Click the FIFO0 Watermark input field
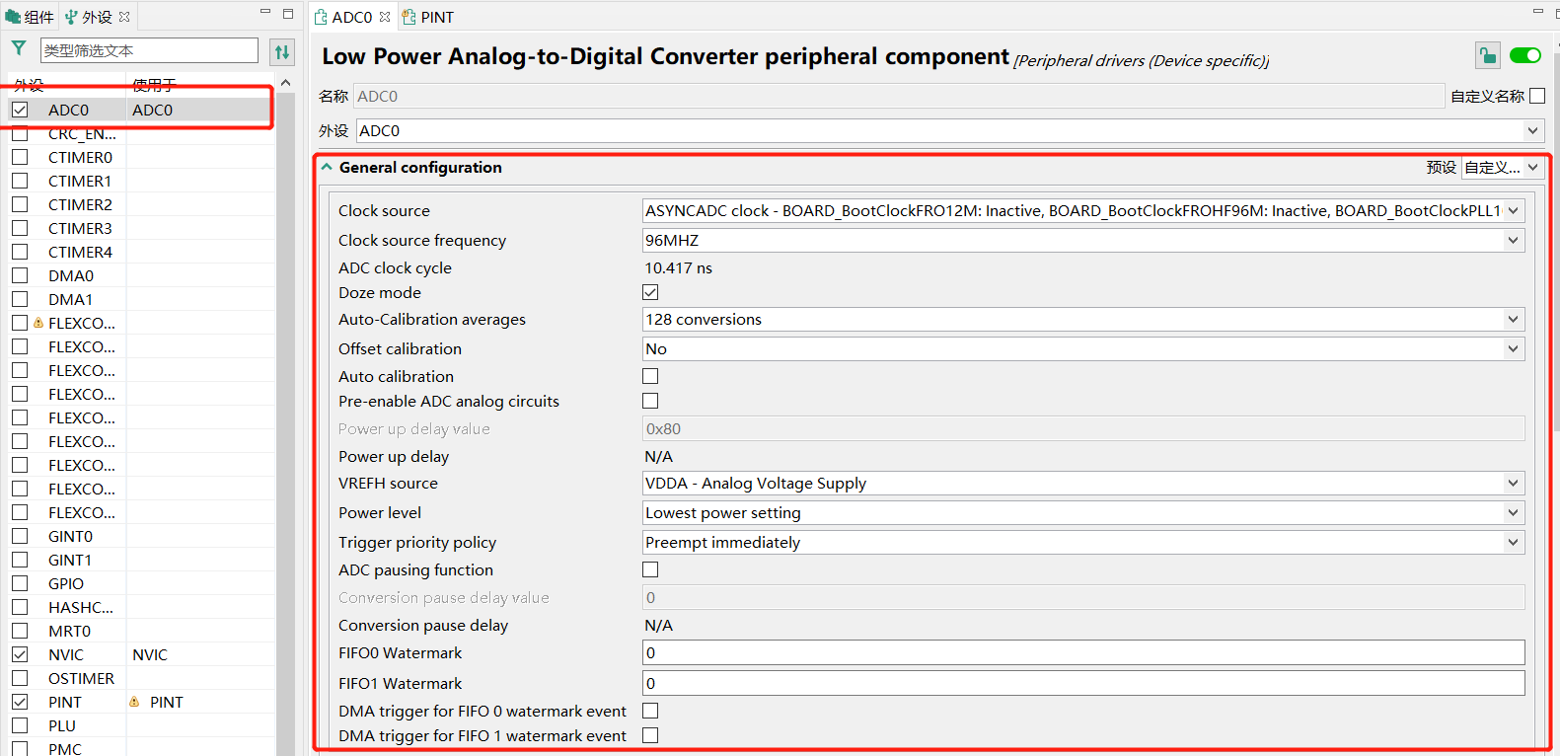The width and height of the screenshot is (1560, 756). (x=1082, y=652)
